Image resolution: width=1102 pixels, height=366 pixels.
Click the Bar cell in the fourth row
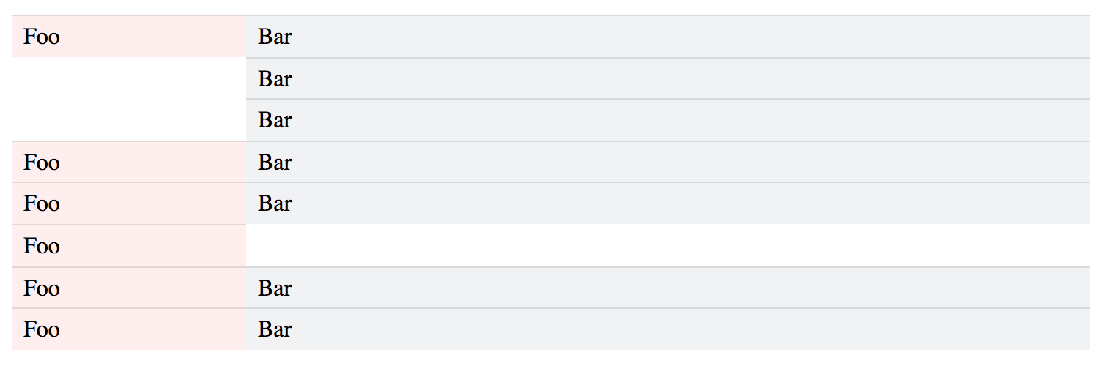click(x=668, y=162)
